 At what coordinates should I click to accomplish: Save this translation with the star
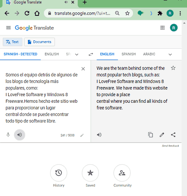click(173, 68)
